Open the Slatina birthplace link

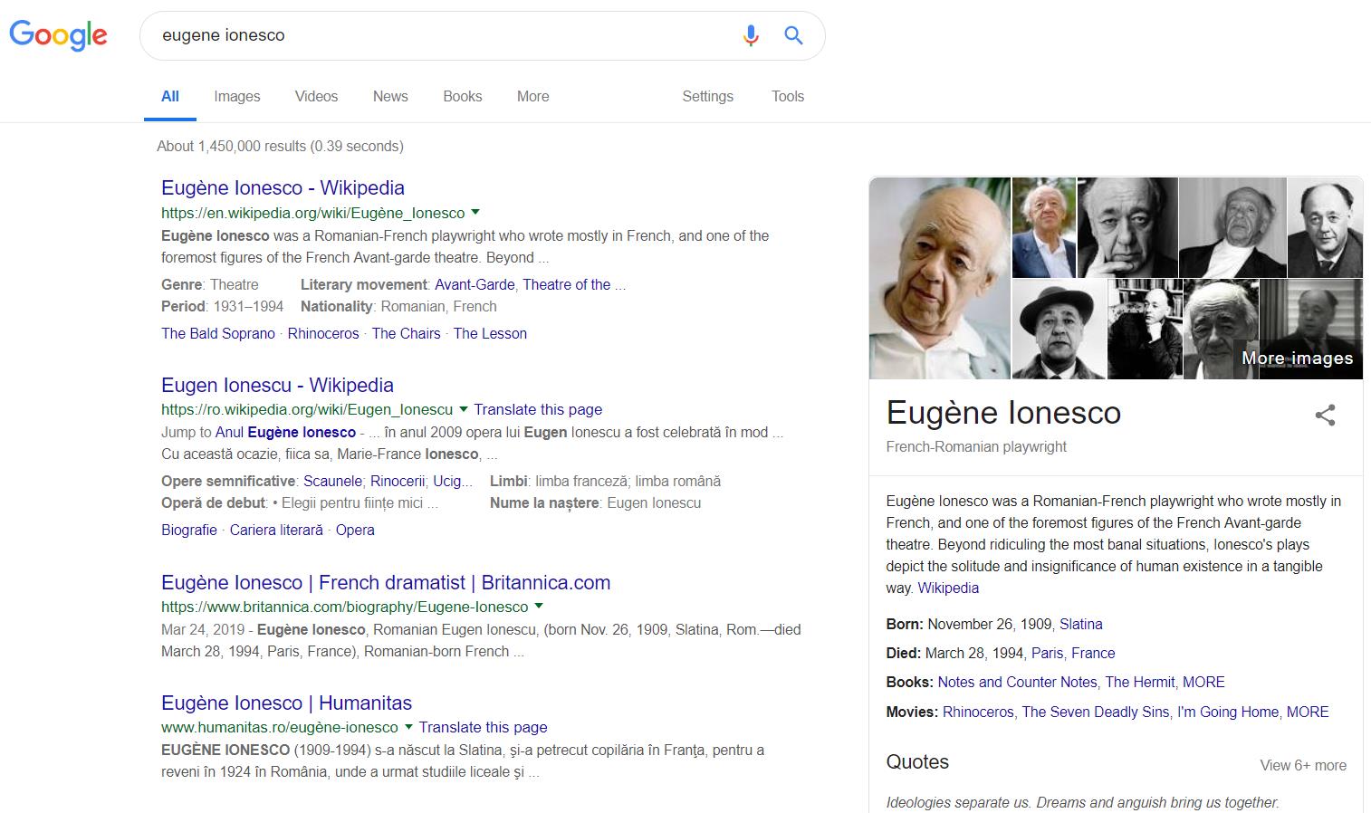[x=1081, y=624]
